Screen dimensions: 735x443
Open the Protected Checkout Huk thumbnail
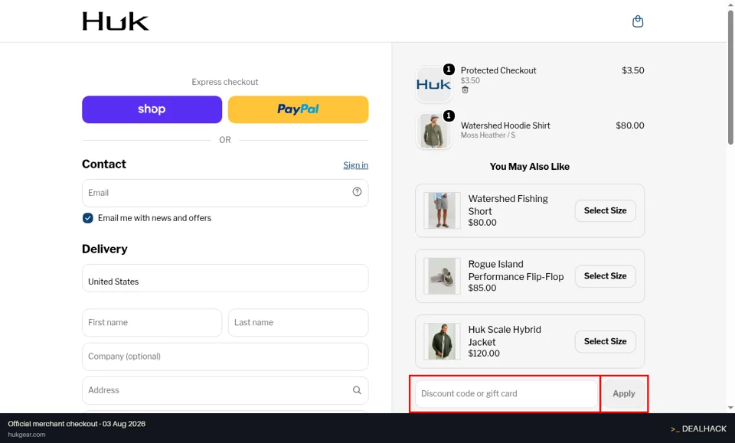433,84
